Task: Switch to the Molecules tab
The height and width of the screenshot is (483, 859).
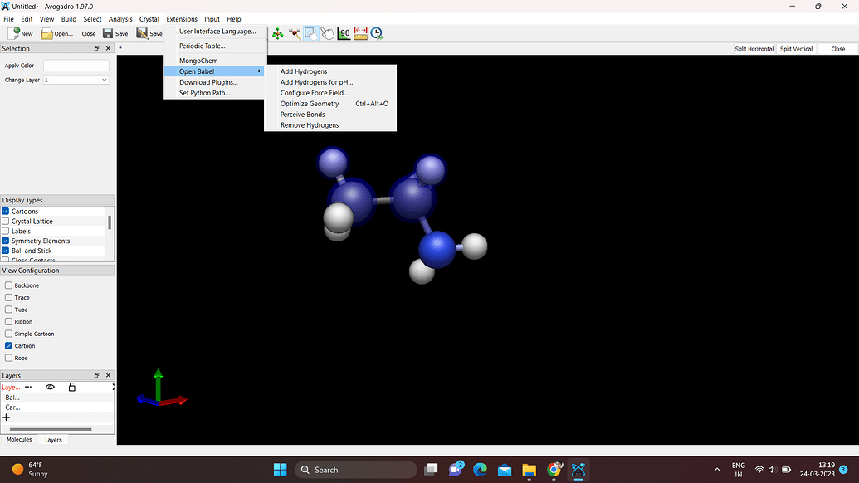Action: click(x=19, y=440)
